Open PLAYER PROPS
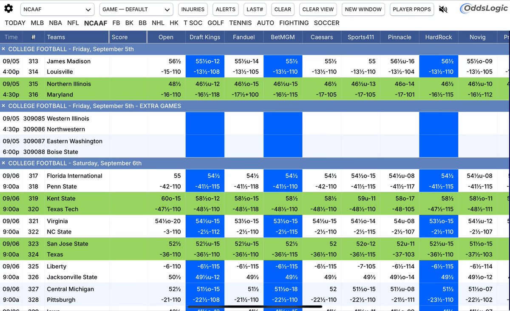The width and height of the screenshot is (510, 311). 412,9
